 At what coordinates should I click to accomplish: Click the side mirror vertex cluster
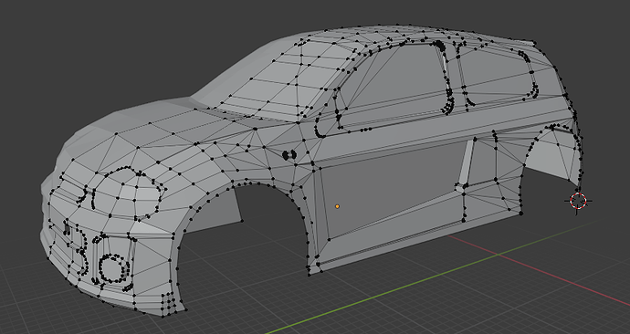[289, 154]
